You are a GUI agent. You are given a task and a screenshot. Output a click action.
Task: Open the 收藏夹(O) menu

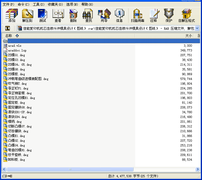click(x=55, y=4)
